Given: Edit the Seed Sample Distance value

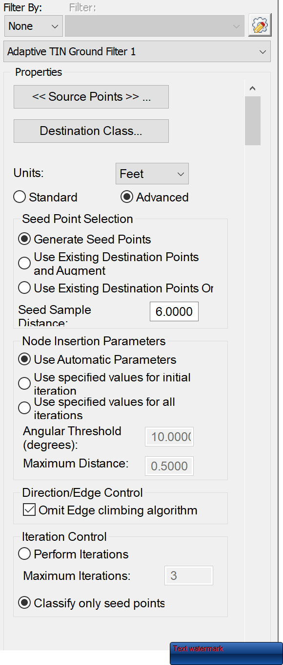Looking at the screenshot, I should (x=174, y=311).
